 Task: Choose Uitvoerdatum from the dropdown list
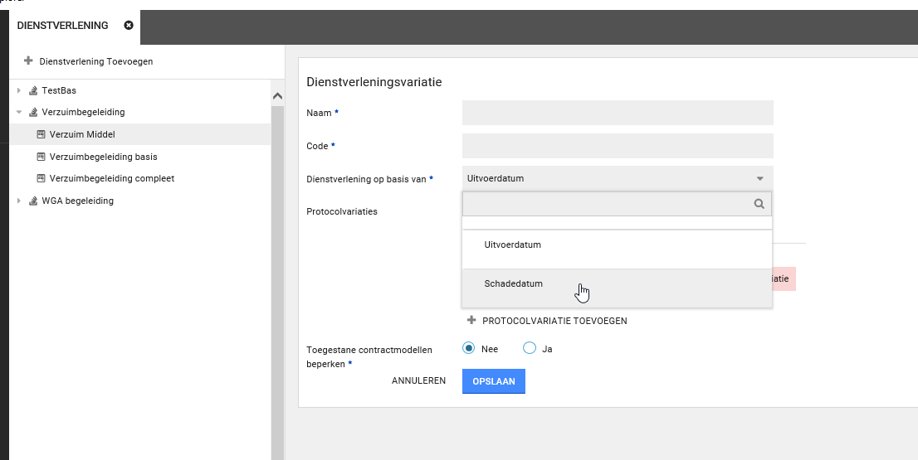512,245
